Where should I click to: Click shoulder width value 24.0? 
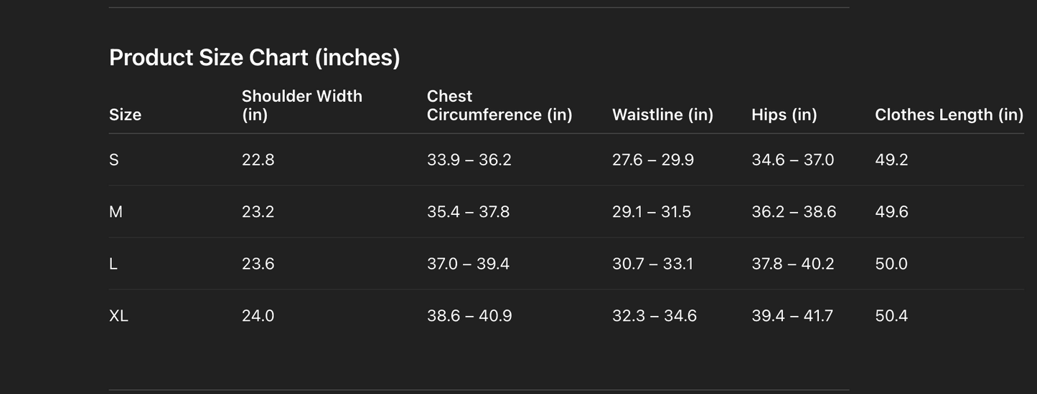258,316
